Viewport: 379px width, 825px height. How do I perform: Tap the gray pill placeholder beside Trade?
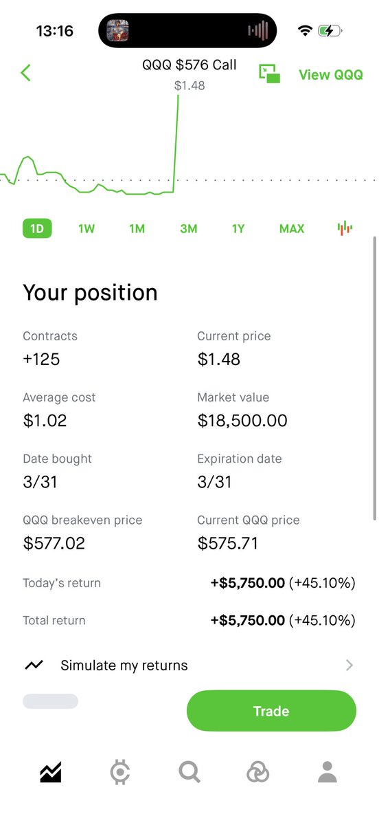point(50,701)
